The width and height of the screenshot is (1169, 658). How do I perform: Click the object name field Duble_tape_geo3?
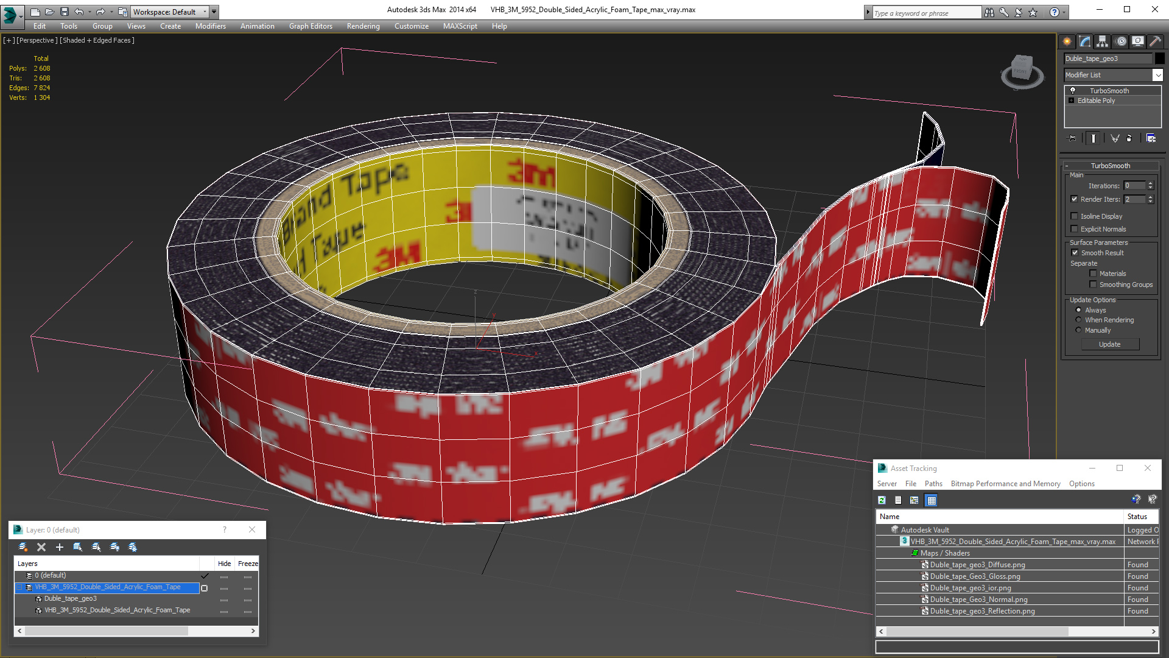pos(1108,58)
